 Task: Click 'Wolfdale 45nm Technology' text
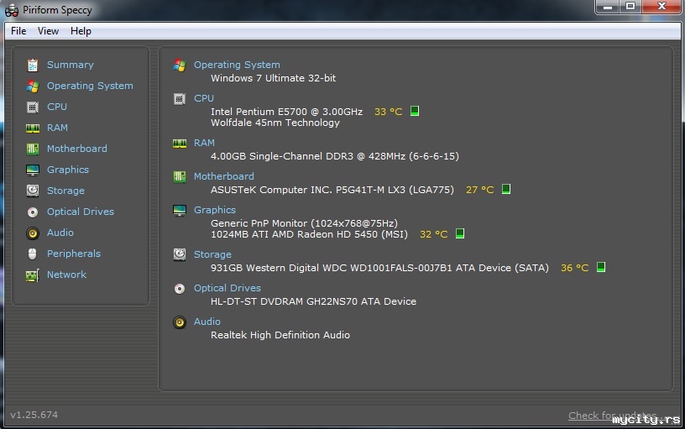[275, 123]
